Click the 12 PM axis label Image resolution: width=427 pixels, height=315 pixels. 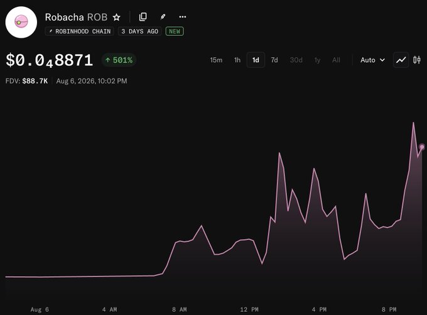[249, 309]
